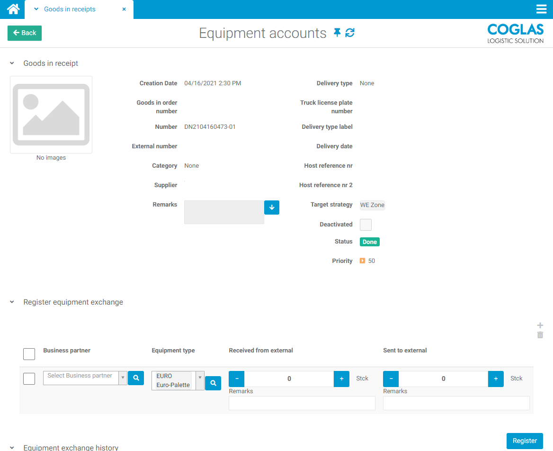Click the blue down-arrow beside Remarks
The width and height of the screenshot is (553, 451).
click(x=272, y=207)
